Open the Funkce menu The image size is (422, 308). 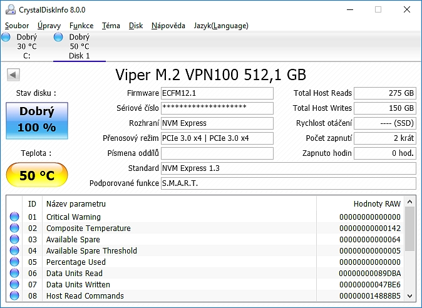(x=81, y=26)
